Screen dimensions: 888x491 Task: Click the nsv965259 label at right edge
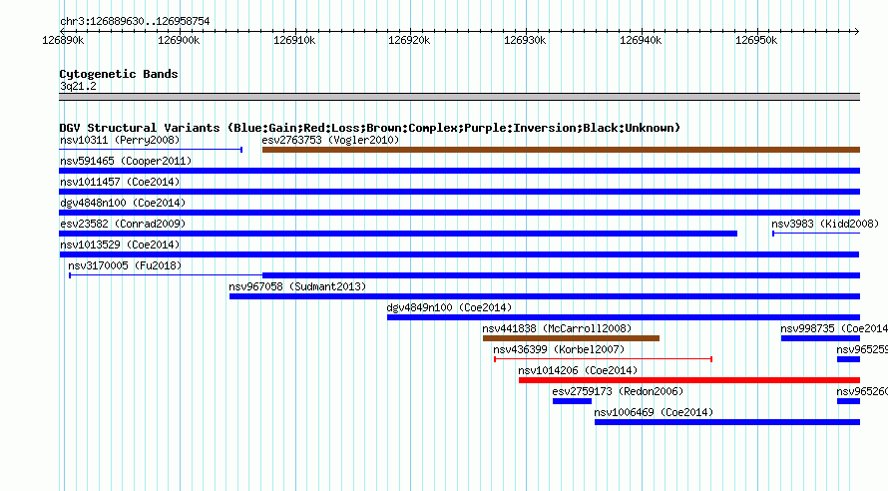(862, 349)
